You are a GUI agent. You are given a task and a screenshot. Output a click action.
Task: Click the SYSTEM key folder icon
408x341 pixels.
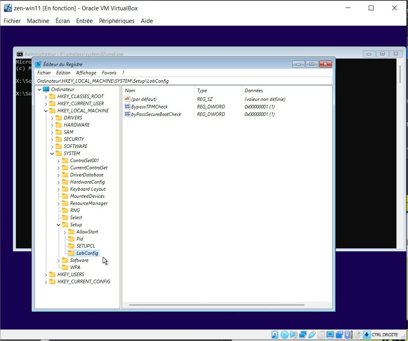[59, 153]
